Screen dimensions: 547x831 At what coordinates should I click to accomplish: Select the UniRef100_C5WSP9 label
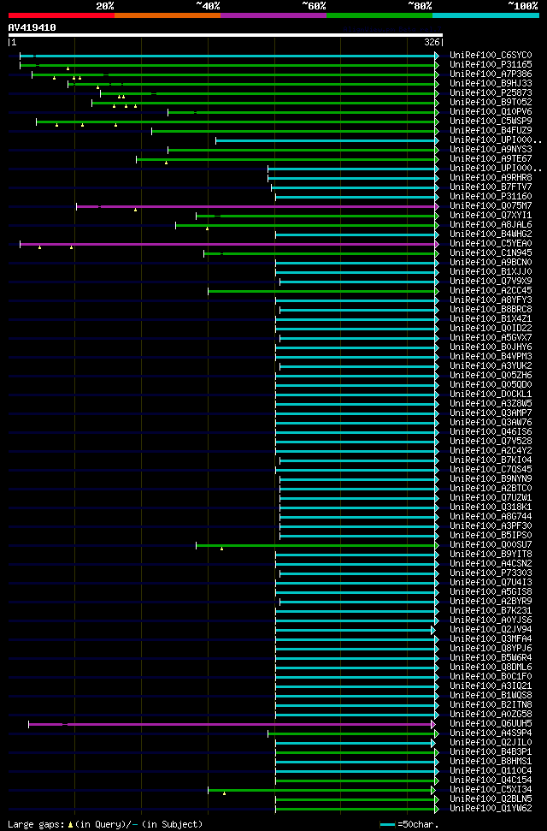tap(491, 122)
